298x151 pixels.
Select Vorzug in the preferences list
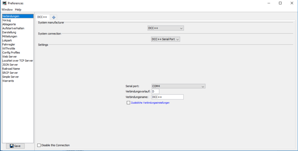click(18, 20)
